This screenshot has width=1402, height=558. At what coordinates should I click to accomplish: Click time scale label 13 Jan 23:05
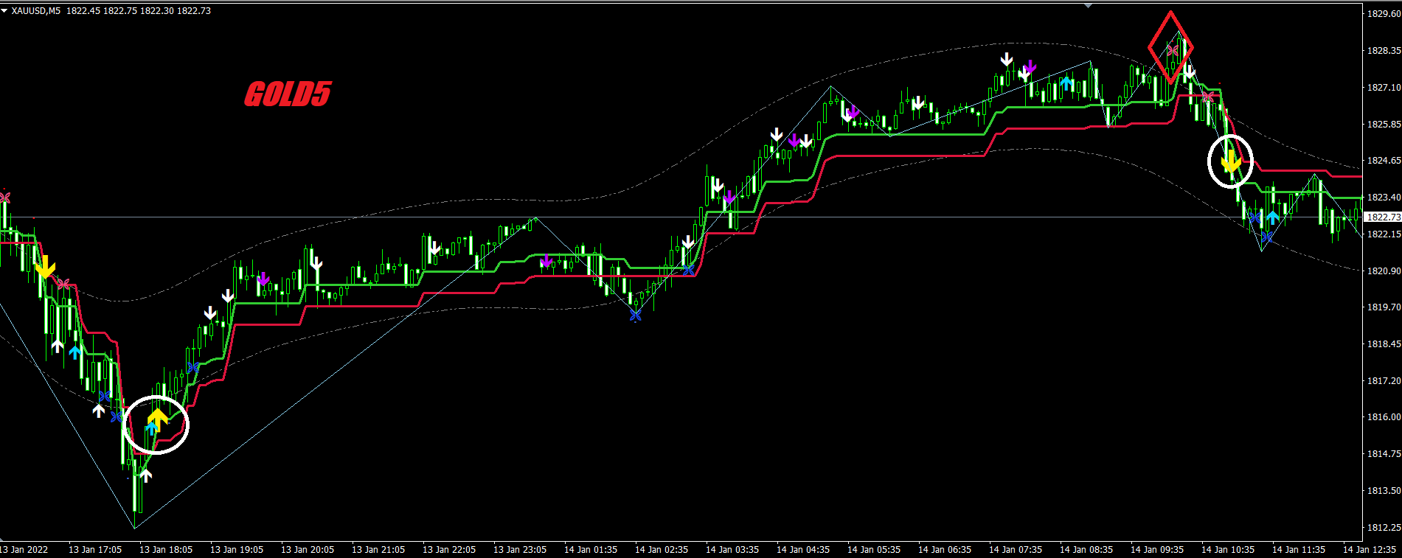tap(520, 550)
